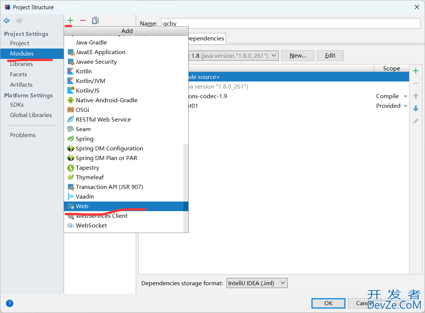Open the Compile scope dropdown
Screen dimensions: 425x313
[405, 96]
